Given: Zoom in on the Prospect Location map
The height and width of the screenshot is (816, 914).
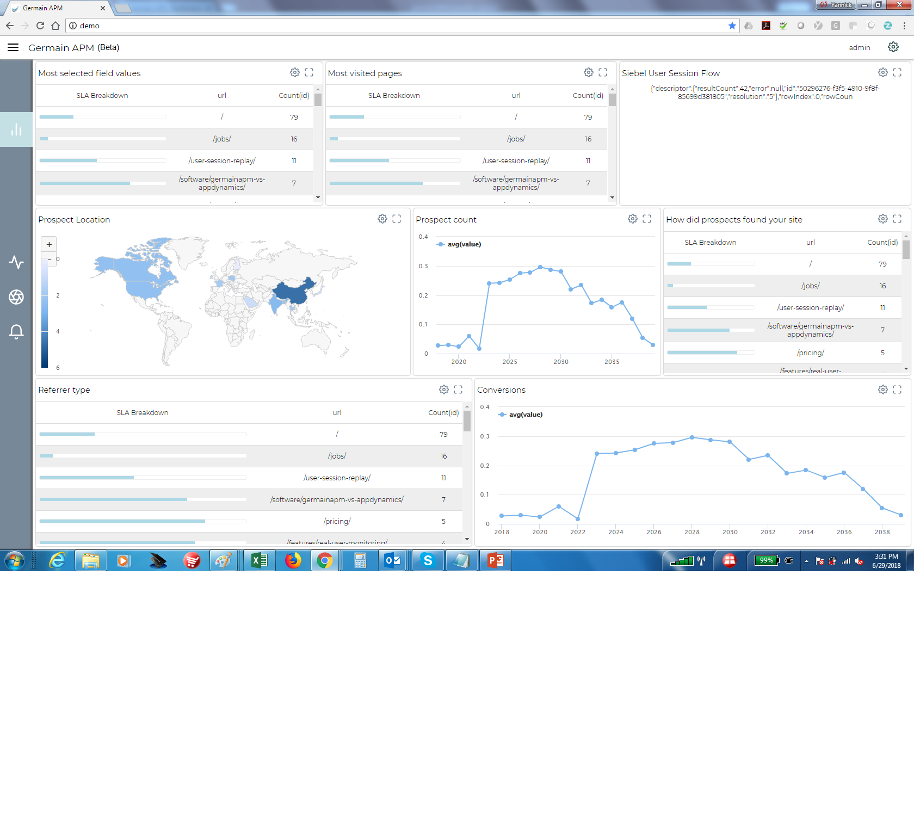Looking at the screenshot, I should pyautogui.click(x=49, y=245).
